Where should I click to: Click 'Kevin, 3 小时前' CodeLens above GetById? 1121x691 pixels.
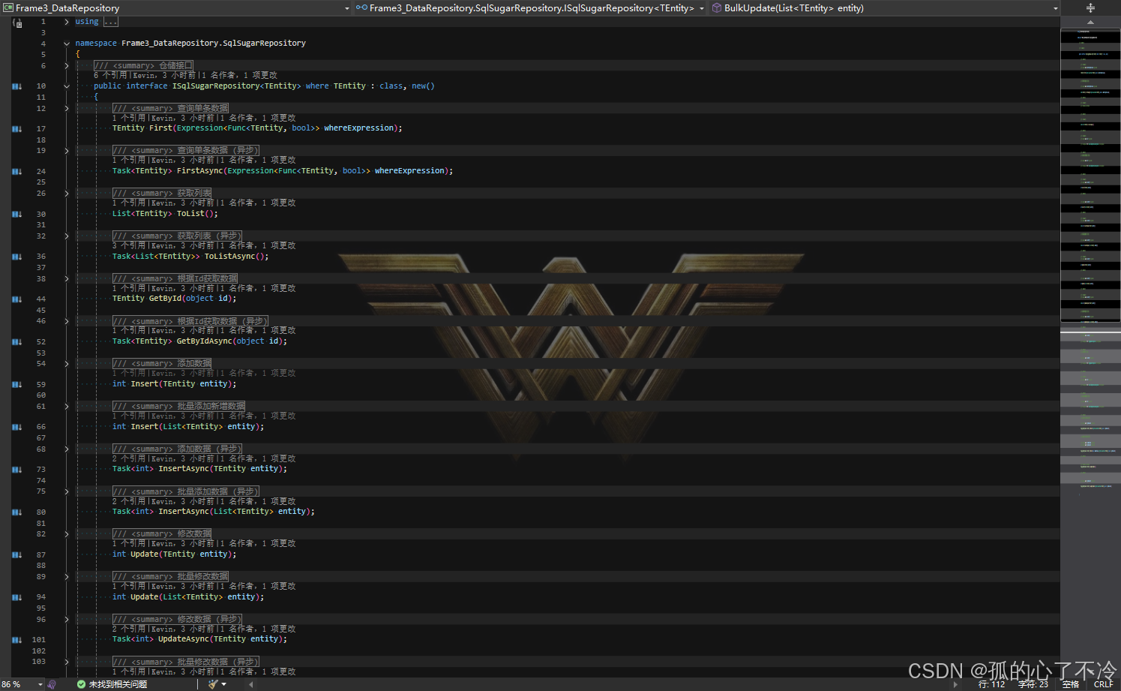click(183, 289)
